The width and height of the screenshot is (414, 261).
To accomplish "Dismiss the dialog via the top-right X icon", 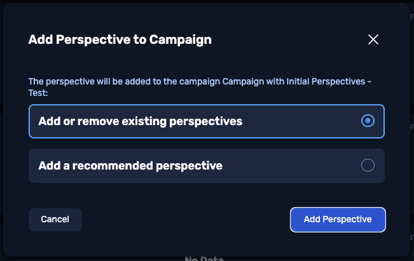I will pyautogui.click(x=373, y=39).
